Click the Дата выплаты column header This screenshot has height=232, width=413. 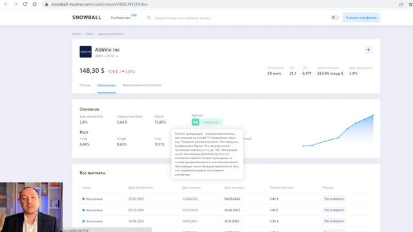[234, 188]
